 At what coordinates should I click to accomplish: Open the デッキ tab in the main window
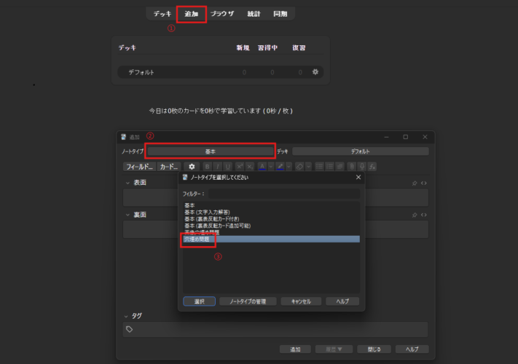pos(162,14)
